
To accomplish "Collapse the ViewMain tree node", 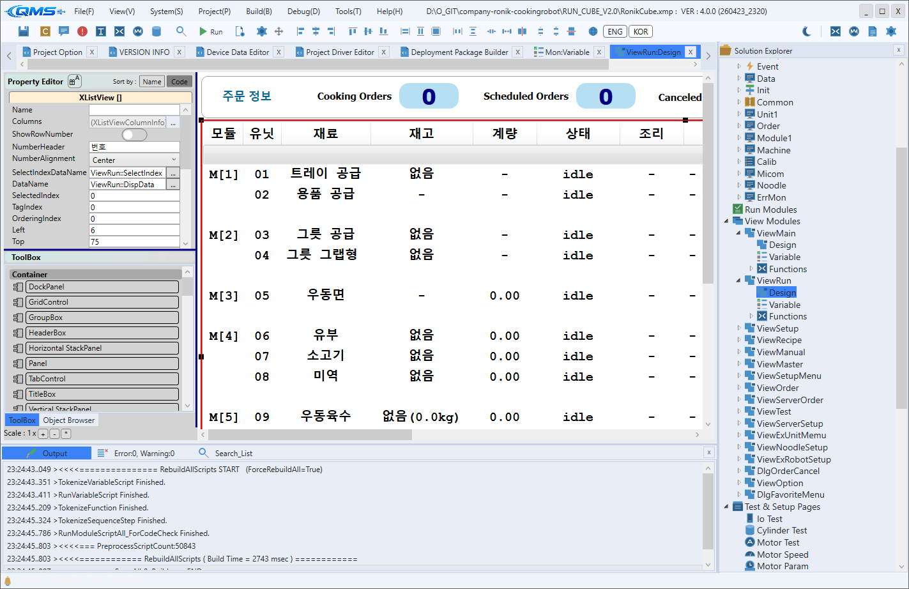I will pyautogui.click(x=739, y=233).
